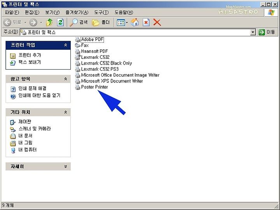280x210 pixels.
Task: Click the green refresh toolbar icon
Action: click(60, 22)
